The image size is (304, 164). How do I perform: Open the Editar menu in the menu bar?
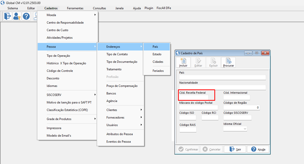click(31, 8)
